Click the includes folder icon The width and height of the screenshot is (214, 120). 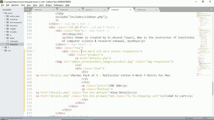(8, 32)
